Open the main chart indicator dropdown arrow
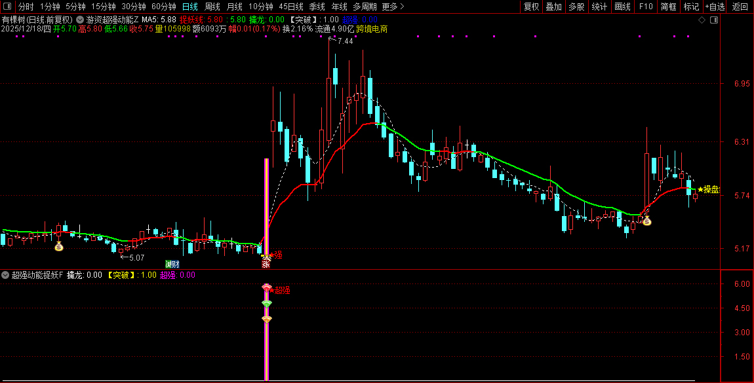The width and height of the screenshot is (754, 383). [x=80, y=20]
